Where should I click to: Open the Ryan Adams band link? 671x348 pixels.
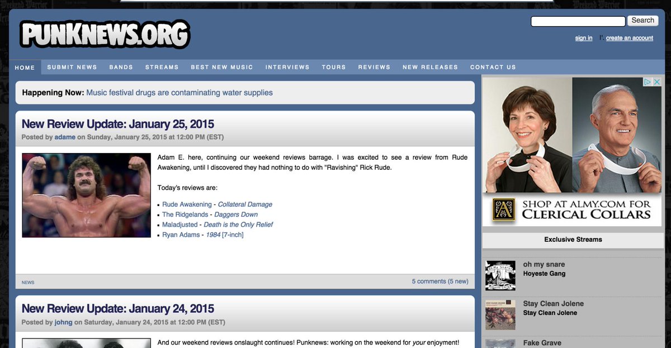pos(181,235)
